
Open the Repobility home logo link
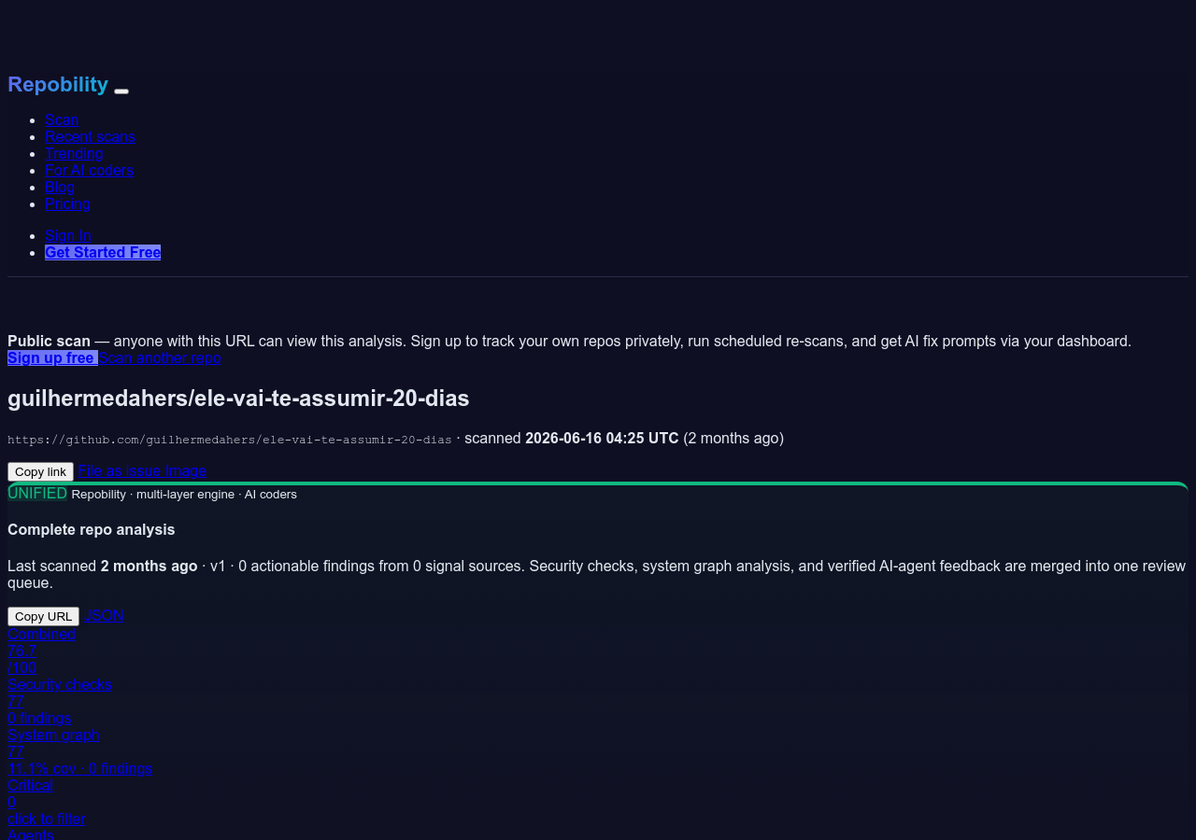[58, 85]
